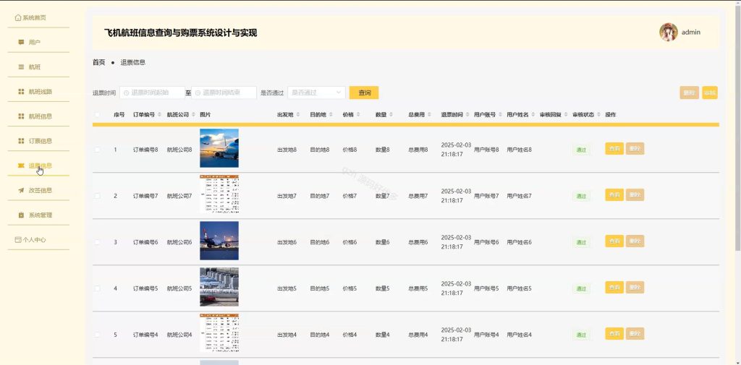
Task: Click clock icon in 退票时间结束 field
Action: (x=198, y=93)
